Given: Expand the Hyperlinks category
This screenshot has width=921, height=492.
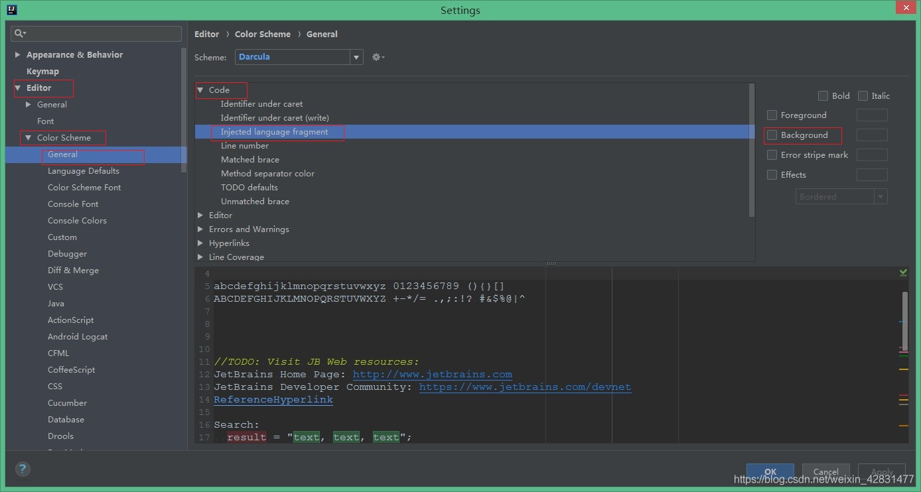Looking at the screenshot, I should (200, 243).
